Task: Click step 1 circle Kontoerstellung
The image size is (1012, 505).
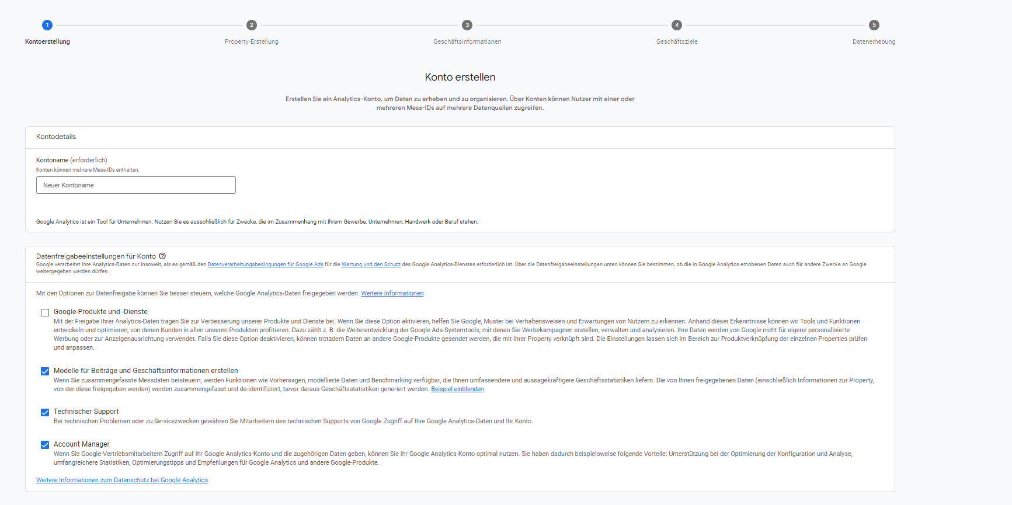Action: tap(47, 25)
